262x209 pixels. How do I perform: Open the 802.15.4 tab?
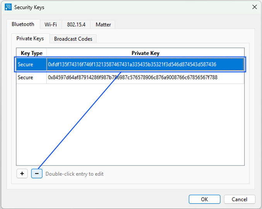click(x=76, y=25)
